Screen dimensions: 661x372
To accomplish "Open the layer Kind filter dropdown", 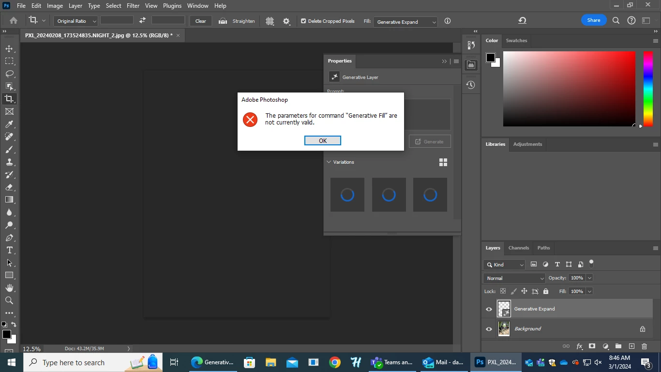I will 504,264.
